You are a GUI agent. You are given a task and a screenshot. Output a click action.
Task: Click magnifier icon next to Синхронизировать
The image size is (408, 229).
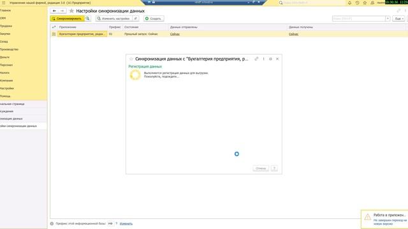click(87, 18)
